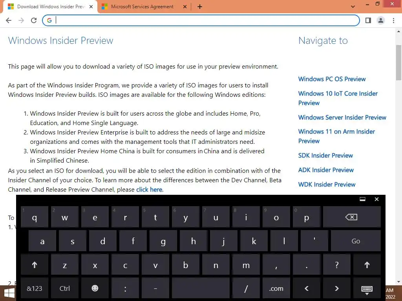The width and height of the screenshot is (402, 301).
Task: Tap the colon key
Action: pyautogui.click(x=125, y=288)
